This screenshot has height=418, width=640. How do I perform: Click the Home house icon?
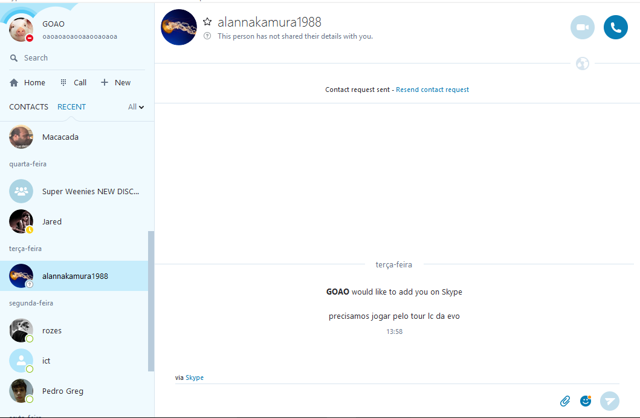tap(14, 82)
